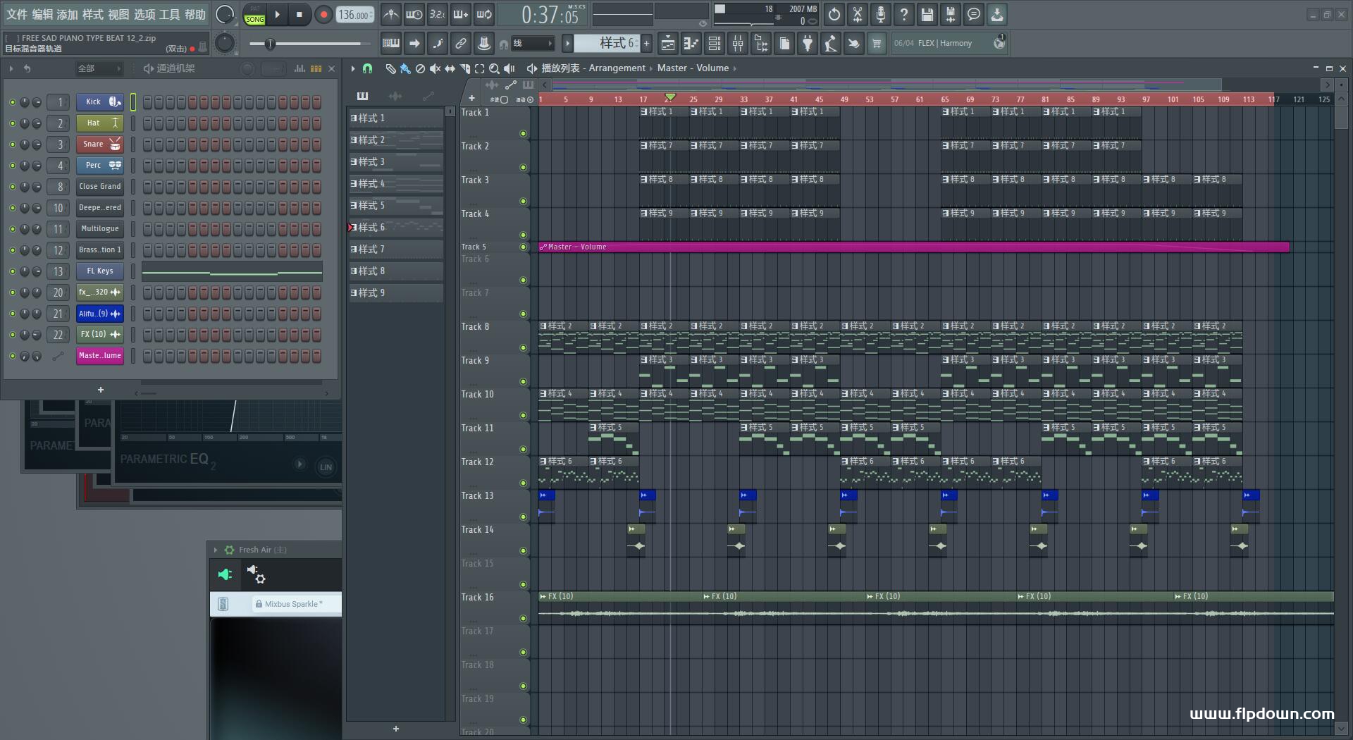Open the Browser/plugin picker view button
Image resolution: width=1353 pixels, height=740 pixels.
tap(761, 44)
